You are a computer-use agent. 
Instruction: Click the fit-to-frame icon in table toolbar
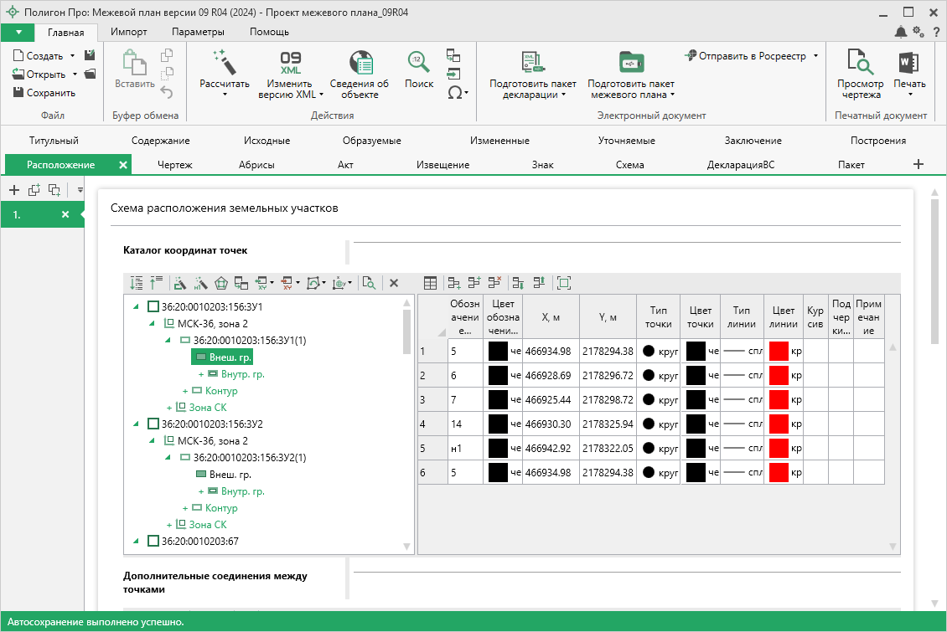click(564, 283)
